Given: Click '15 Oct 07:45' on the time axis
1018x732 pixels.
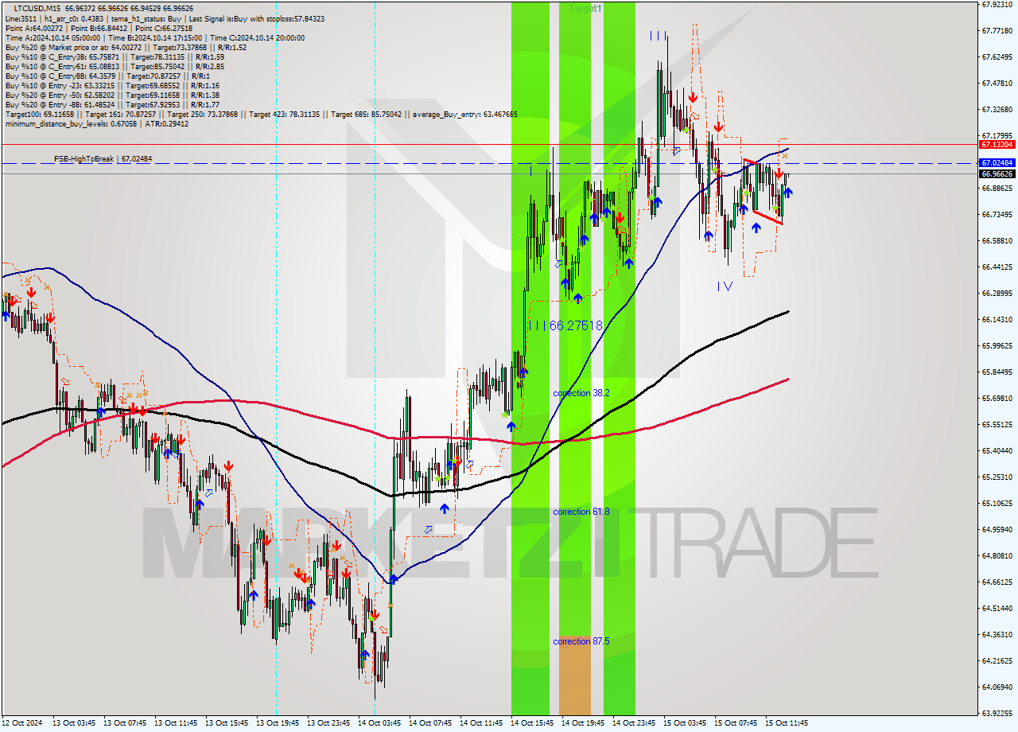Looking at the screenshot, I should [x=736, y=723].
